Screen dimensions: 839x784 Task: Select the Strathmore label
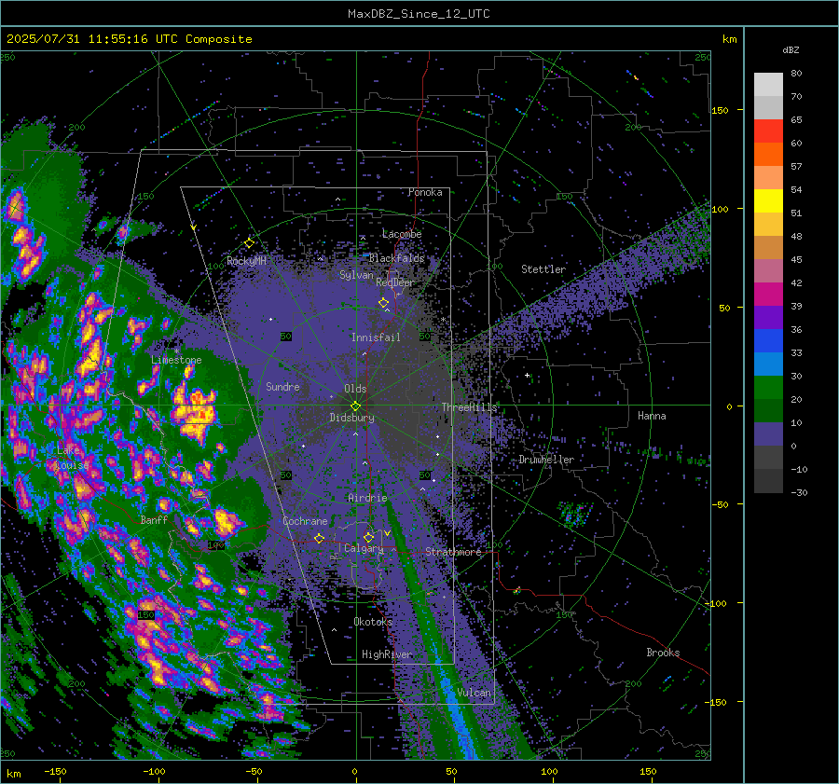click(x=453, y=552)
